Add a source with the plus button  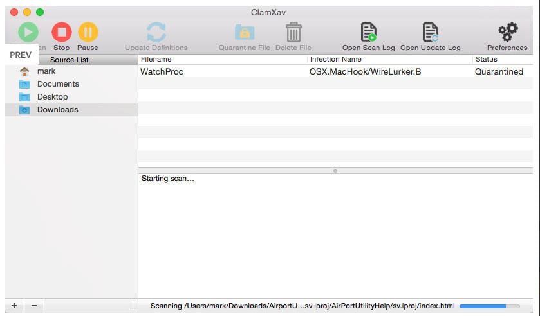(x=15, y=306)
